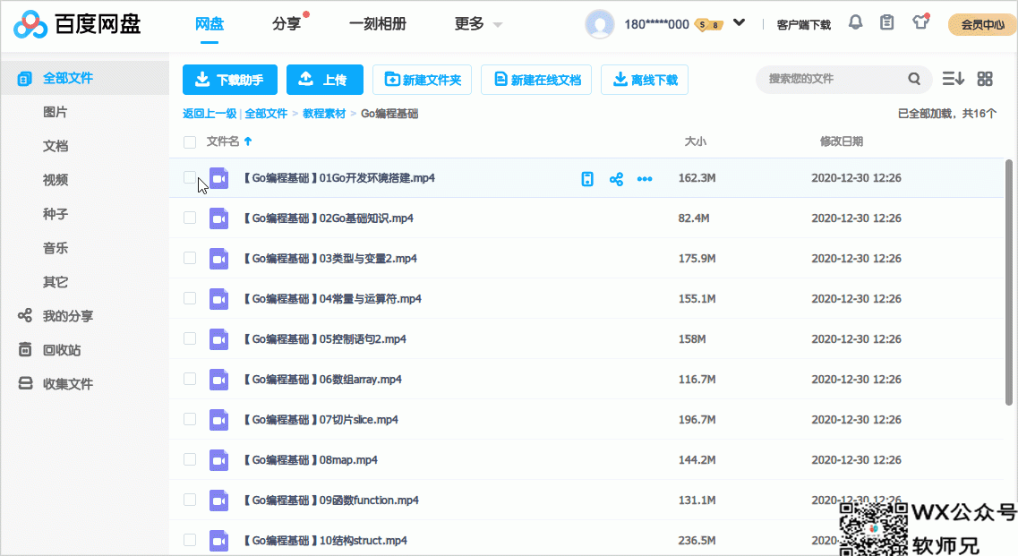Sort by the 修改日期 column header
The image size is (1018, 556).
842,141
